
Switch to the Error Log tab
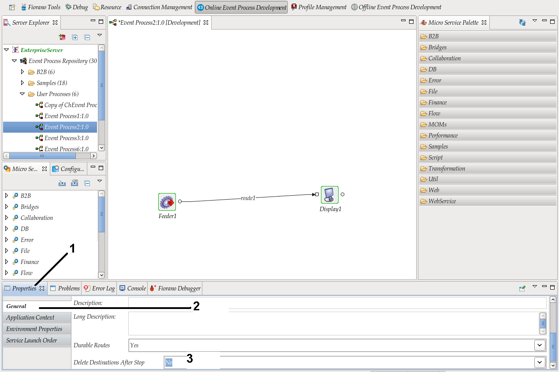(99, 288)
